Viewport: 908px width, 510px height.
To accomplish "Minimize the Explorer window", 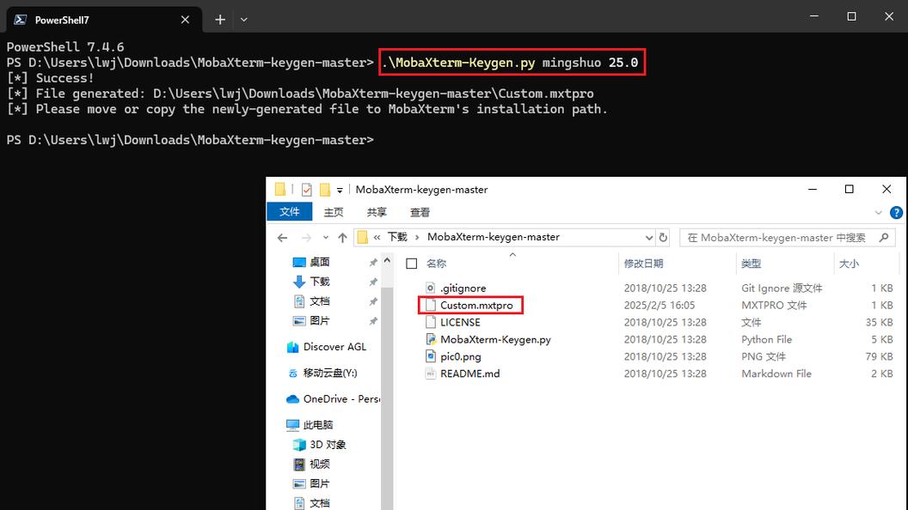I will click(813, 189).
